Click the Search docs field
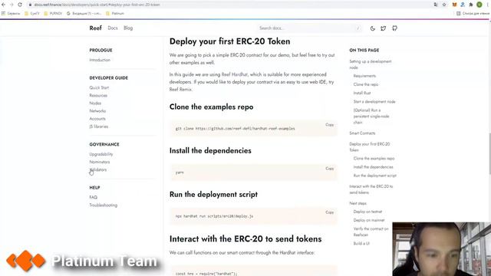The width and height of the screenshot is (491, 276). click(310, 28)
